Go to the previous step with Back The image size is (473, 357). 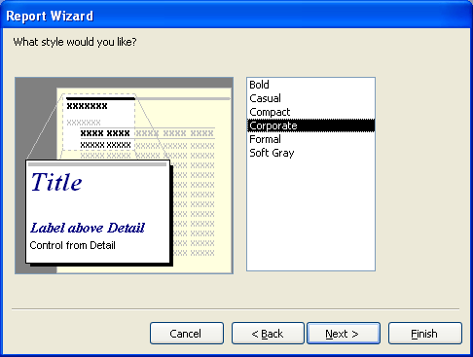(x=268, y=334)
